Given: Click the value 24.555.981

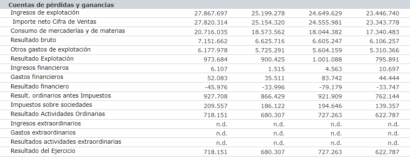Looking at the screenshot, I should coord(325,22).
